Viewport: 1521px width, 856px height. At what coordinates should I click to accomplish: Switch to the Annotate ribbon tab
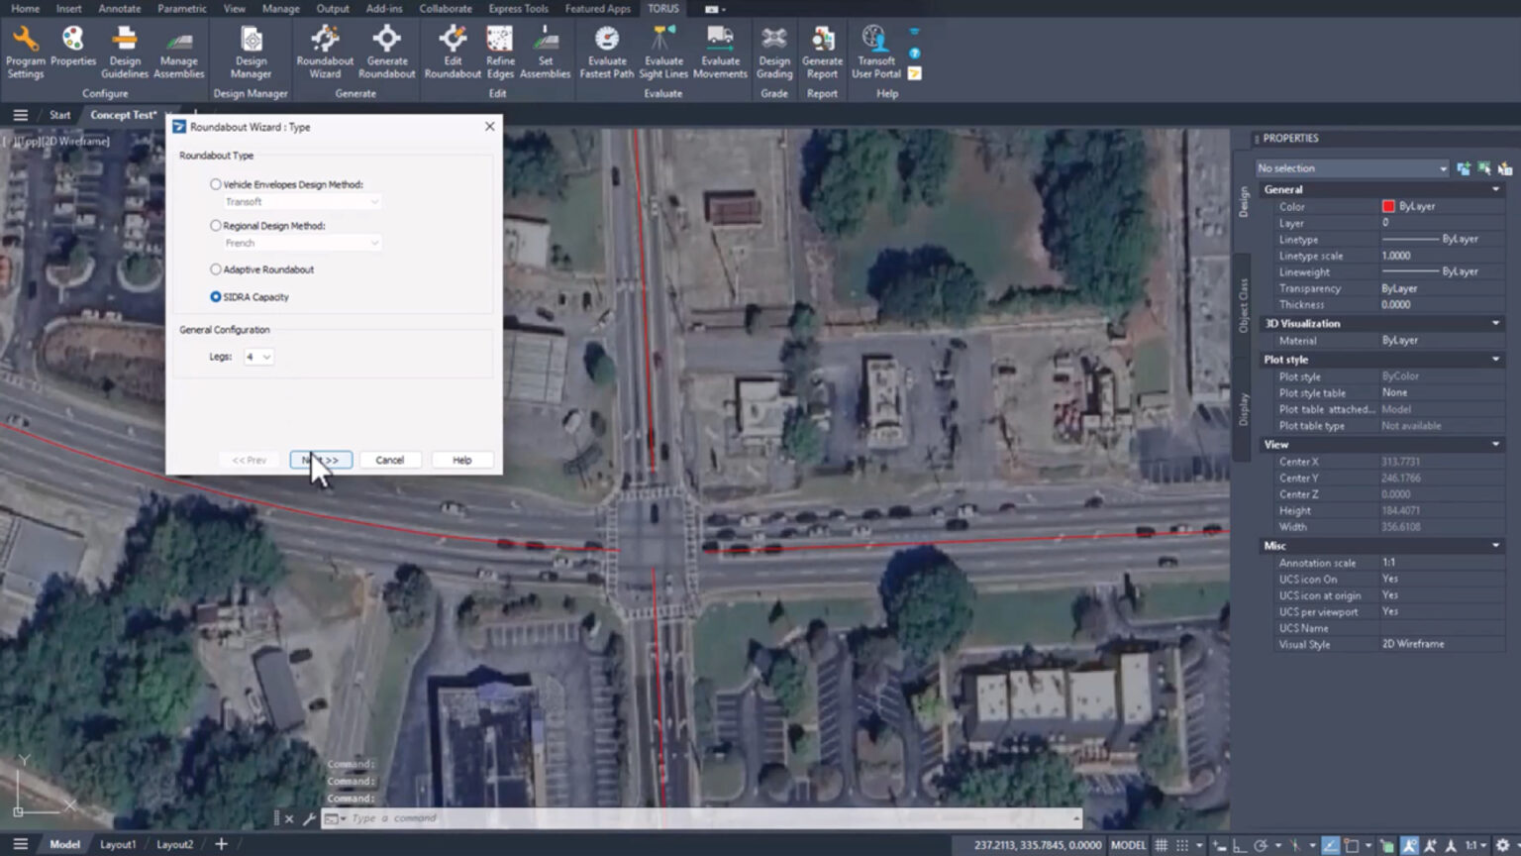coord(120,8)
